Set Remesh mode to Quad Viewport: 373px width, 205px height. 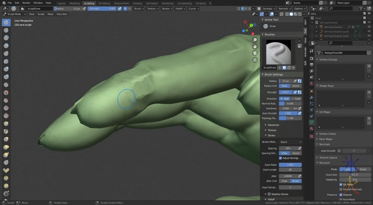363,169
